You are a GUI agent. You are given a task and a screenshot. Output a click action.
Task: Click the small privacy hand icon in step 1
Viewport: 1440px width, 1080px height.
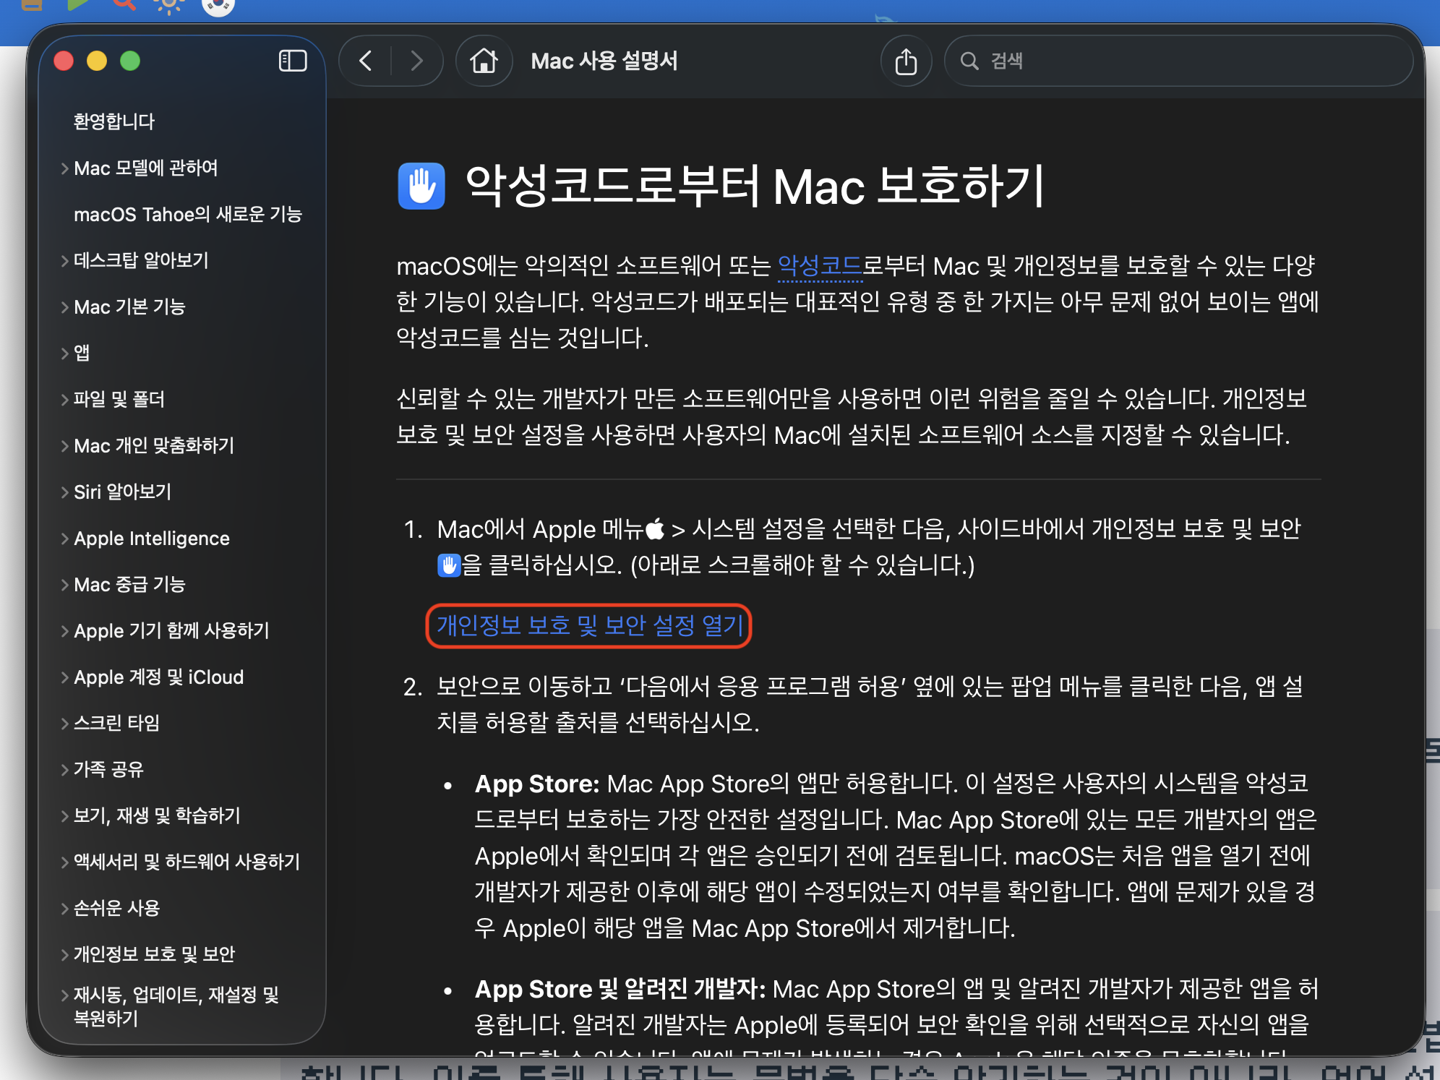click(449, 565)
